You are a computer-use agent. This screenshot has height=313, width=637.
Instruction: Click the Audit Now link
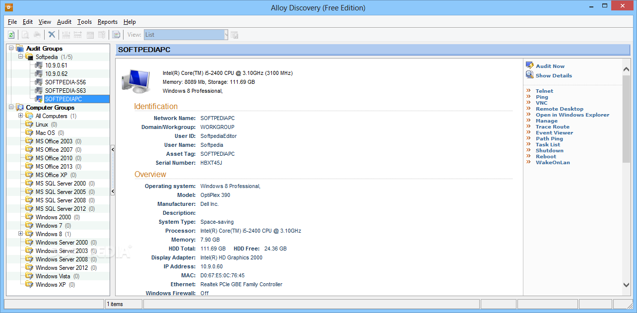550,66
